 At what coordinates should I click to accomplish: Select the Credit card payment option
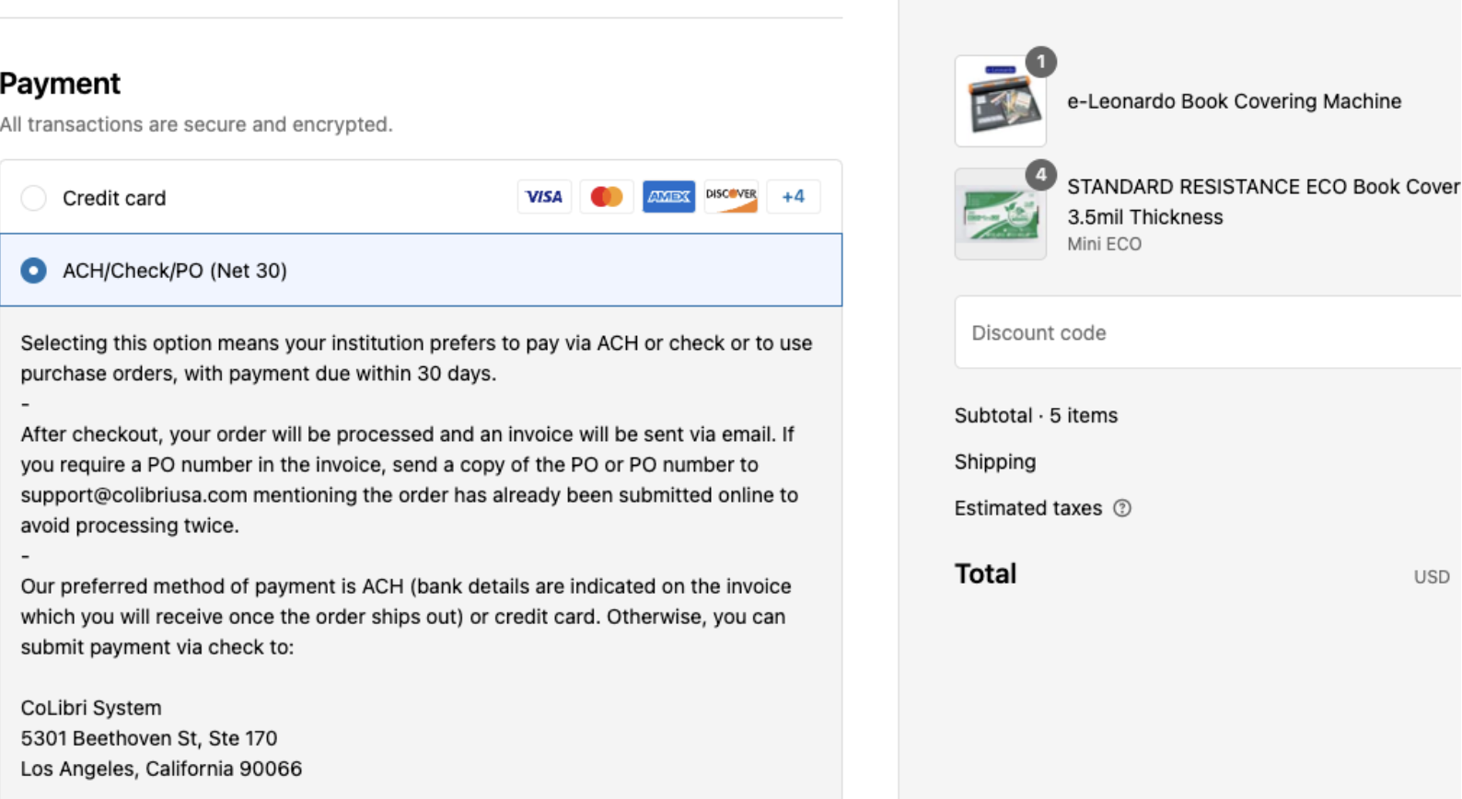pos(34,198)
